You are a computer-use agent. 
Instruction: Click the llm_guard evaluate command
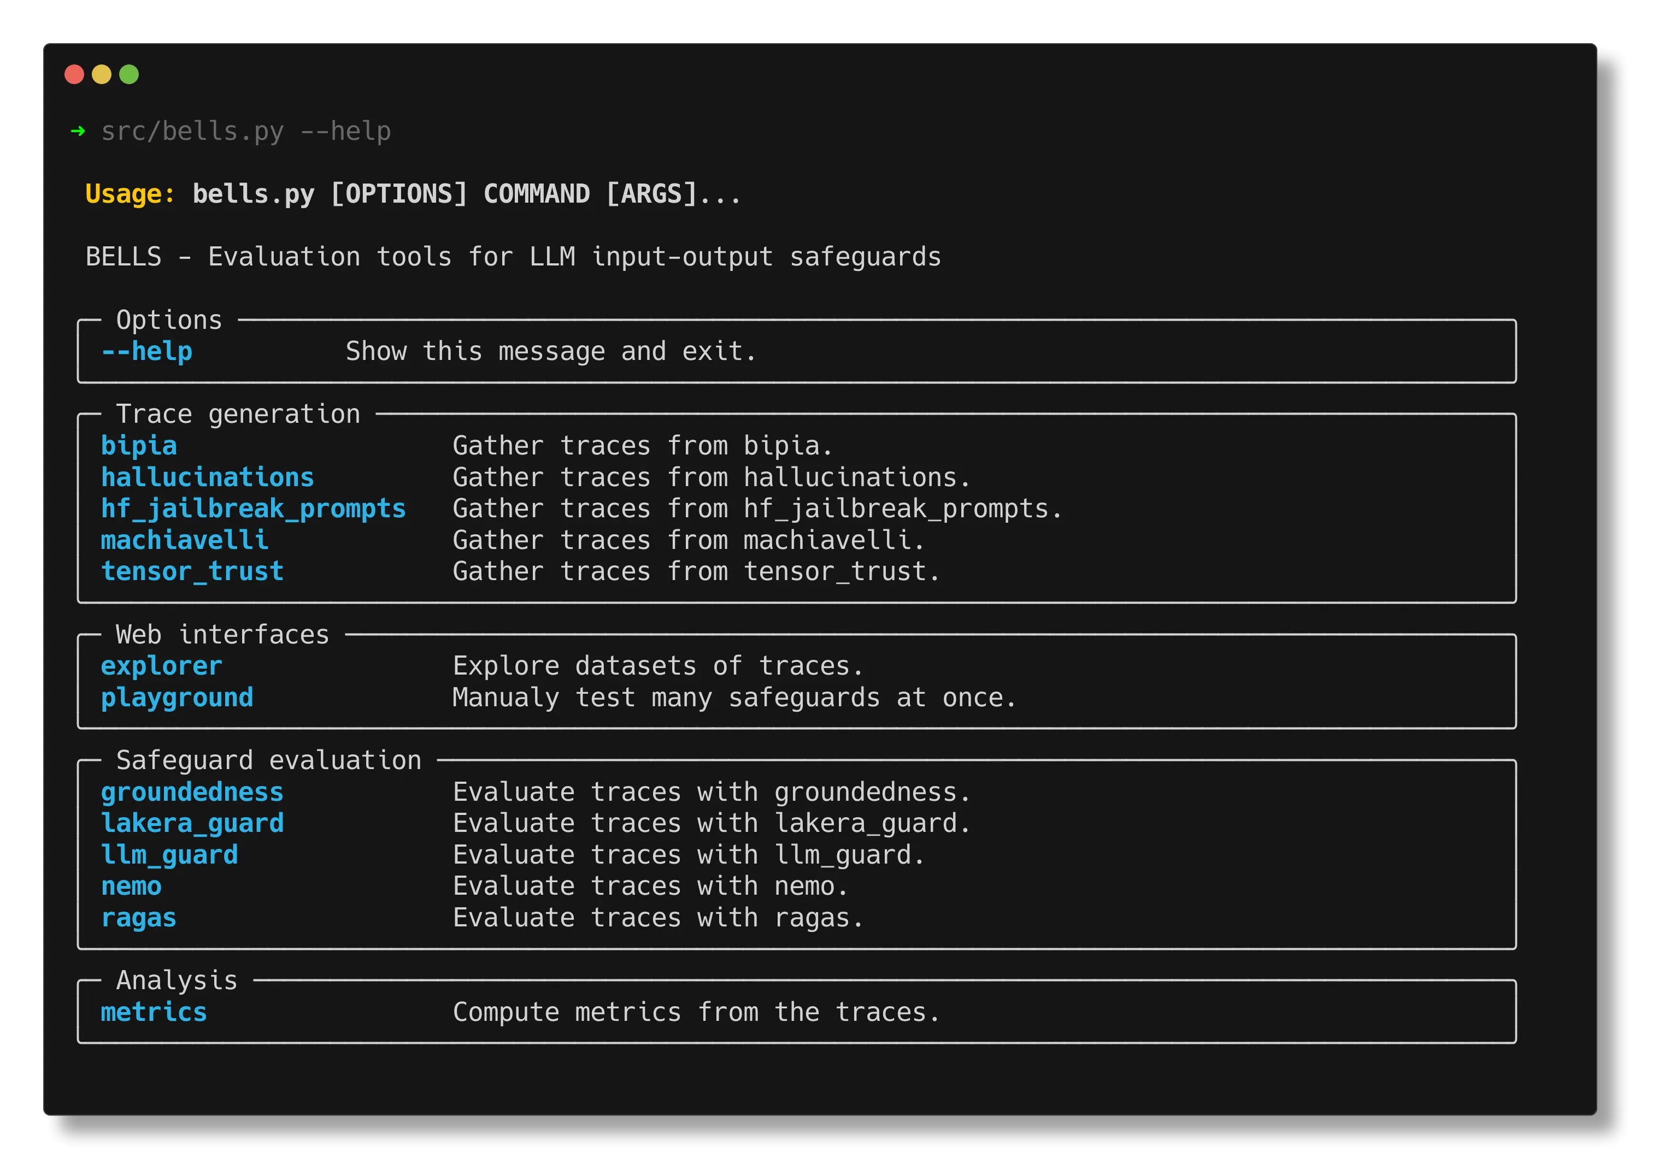tap(168, 855)
